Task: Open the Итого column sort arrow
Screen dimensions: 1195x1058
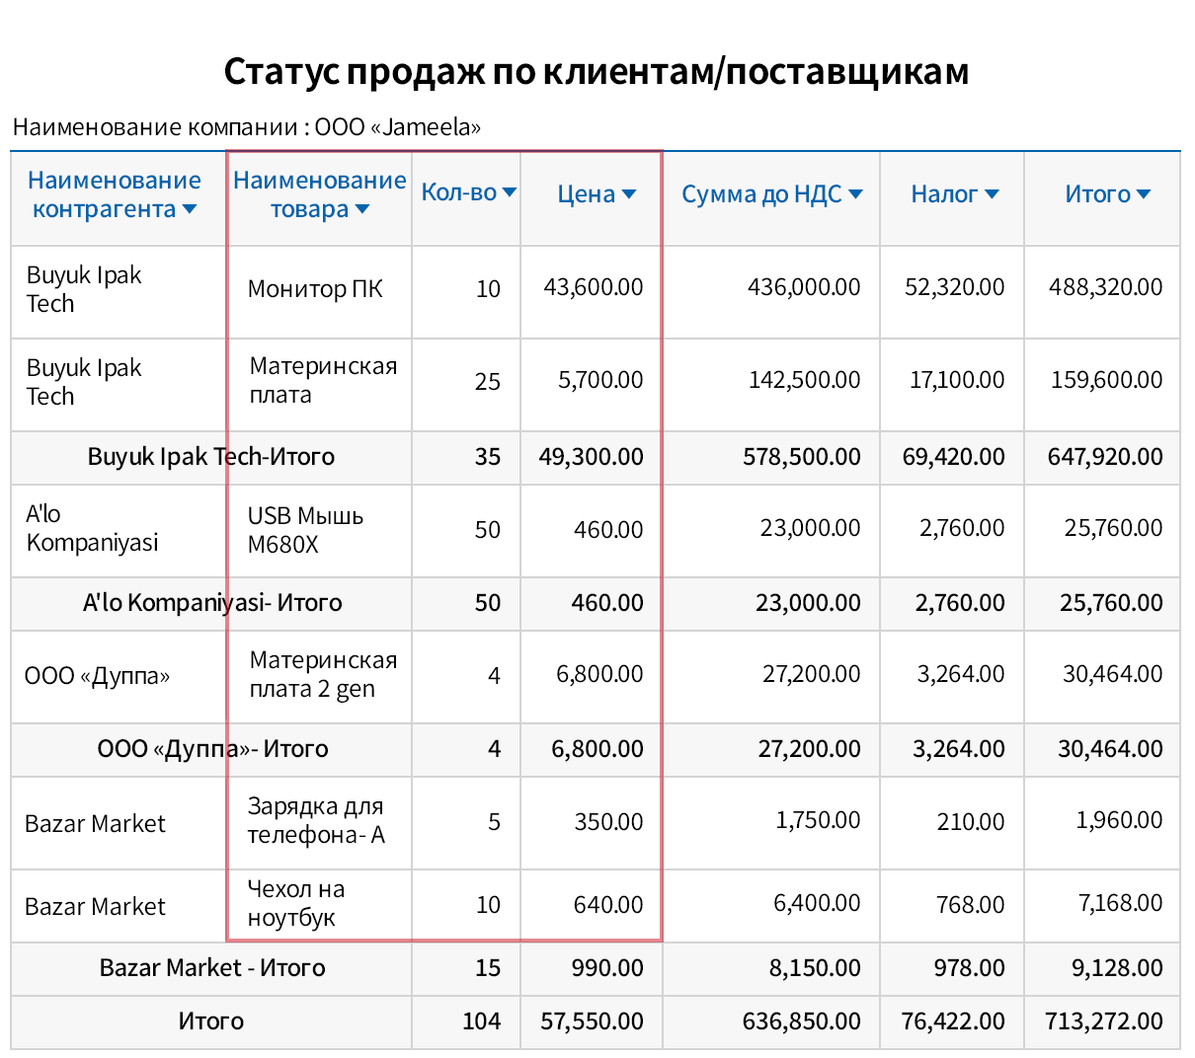Action: point(1144,193)
